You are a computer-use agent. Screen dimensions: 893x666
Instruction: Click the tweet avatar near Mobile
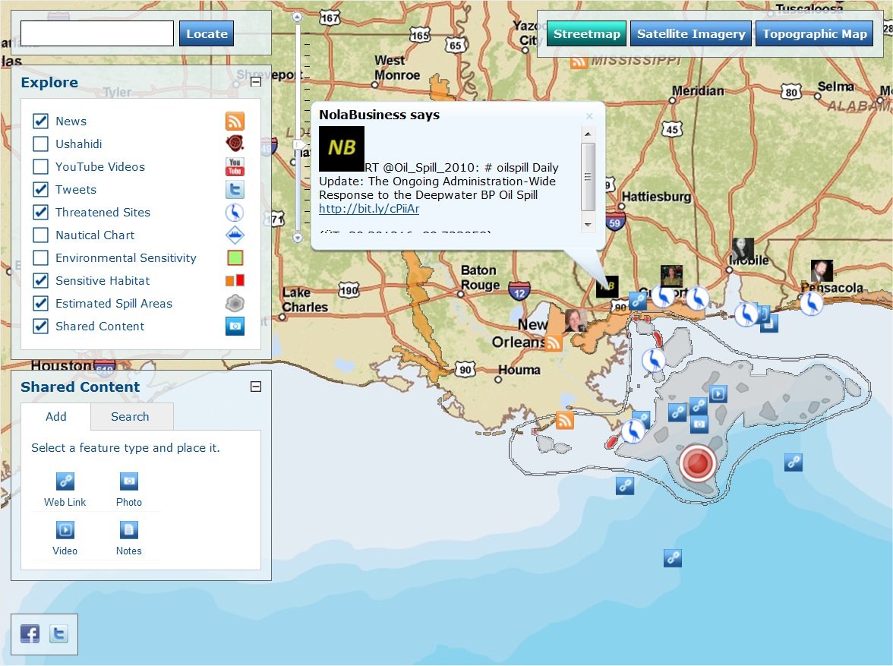pos(743,249)
